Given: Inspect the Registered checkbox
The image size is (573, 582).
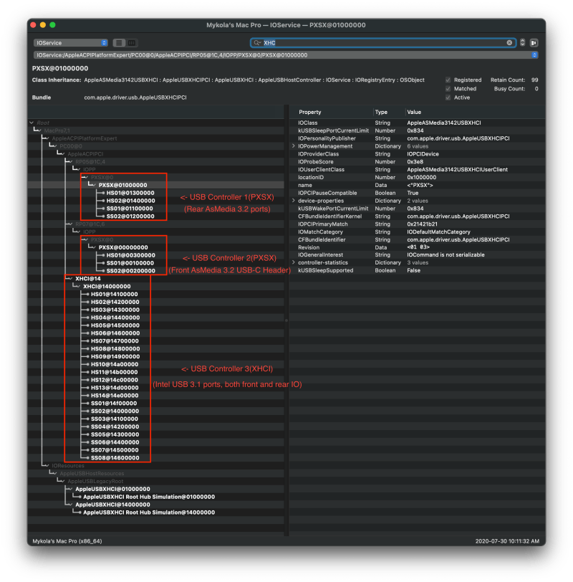Looking at the screenshot, I should pyautogui.click(x=448, y=80).
